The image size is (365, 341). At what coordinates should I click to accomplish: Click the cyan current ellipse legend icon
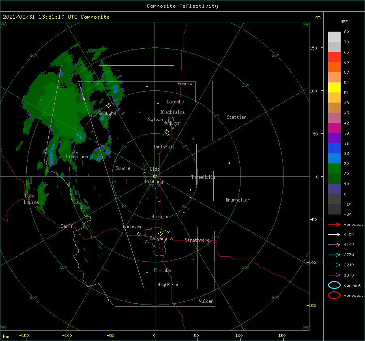click(x=334, y=285)
